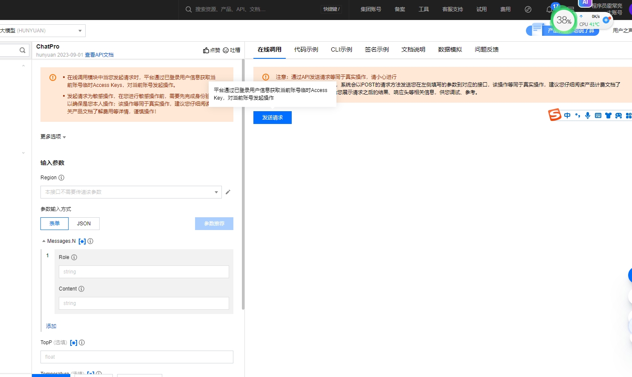Image resolution: width=632 pixels, height=377 pixels.
Task: Open the 费用 top menu
Action: coord(506,9)
